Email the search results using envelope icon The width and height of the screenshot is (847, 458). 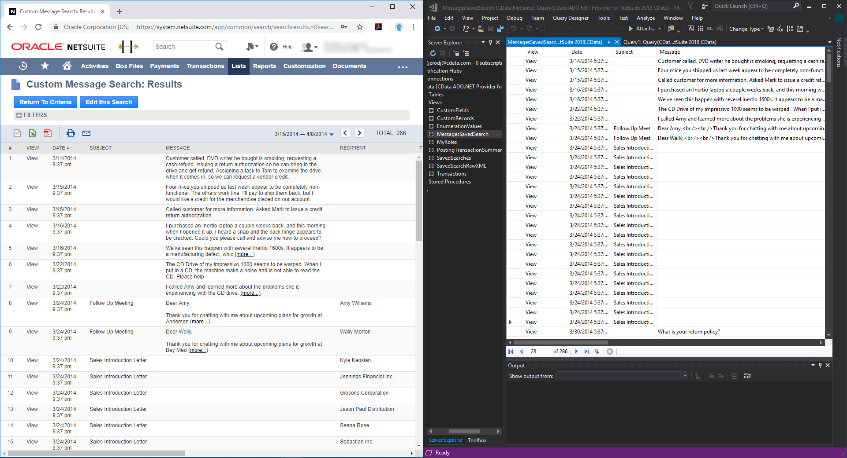click(86, 133)
